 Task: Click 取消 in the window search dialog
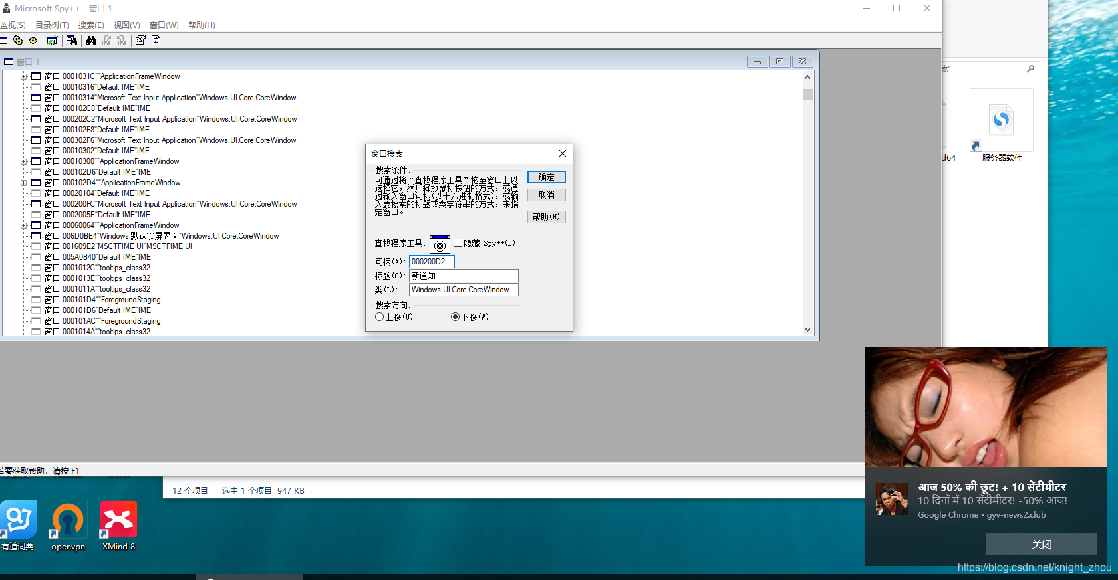pyautogui.click(x=547, y=195)
